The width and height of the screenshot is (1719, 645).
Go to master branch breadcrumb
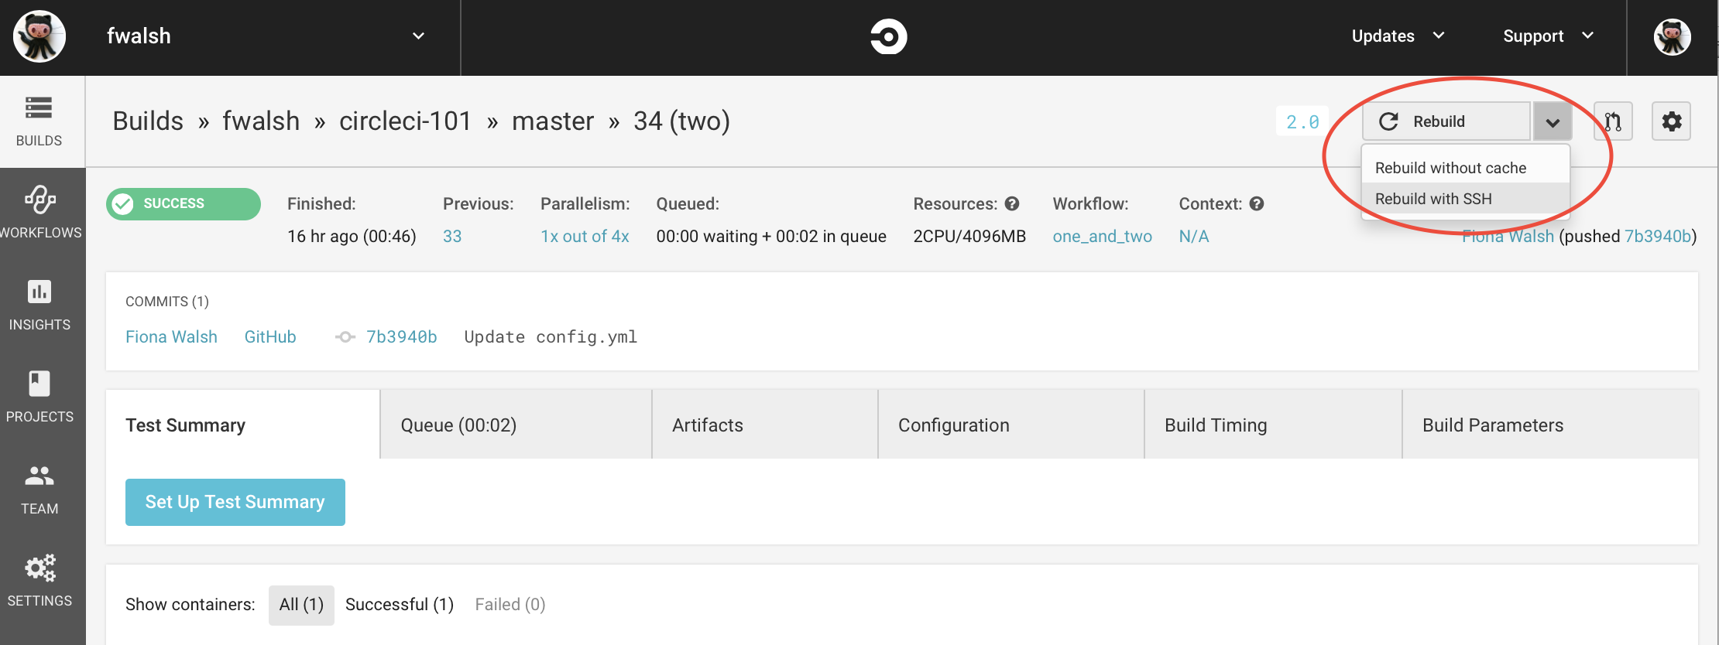pyautogui.click(x=553, y=121)
